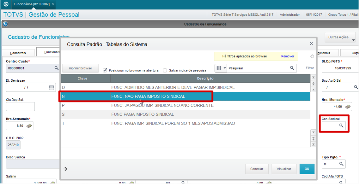Viewport: 359px width, 186px height.
Task: Click Cta.Dep.Sal. input field
Action: [20, 107]
